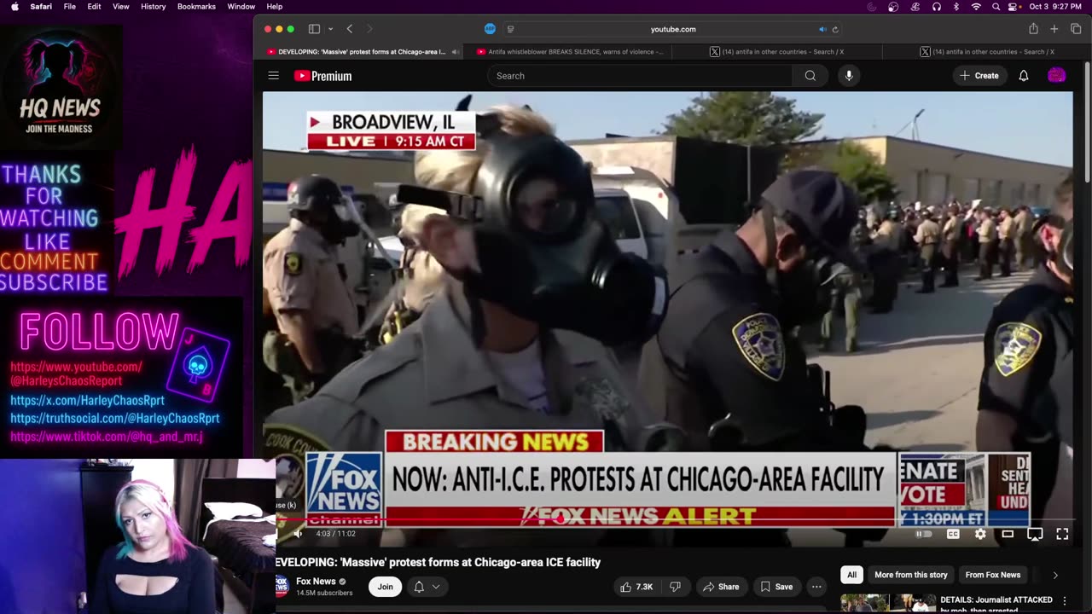Image resolution: width=1092 pixels, height=614 pixels.
Task: Open the YouTube guide hamburger menu
Action: click(273, 76)
